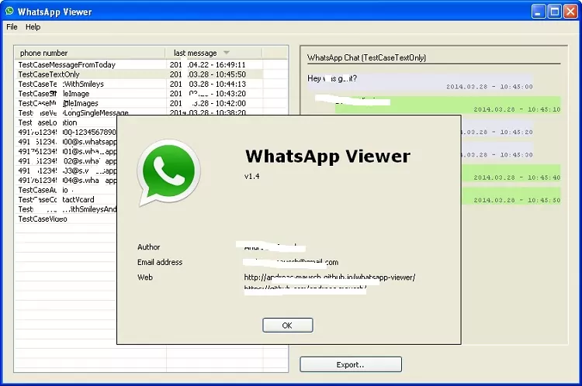Click the sort arrow on the last message header
Screen dimensions: 582x386
[x=227, y=53]
